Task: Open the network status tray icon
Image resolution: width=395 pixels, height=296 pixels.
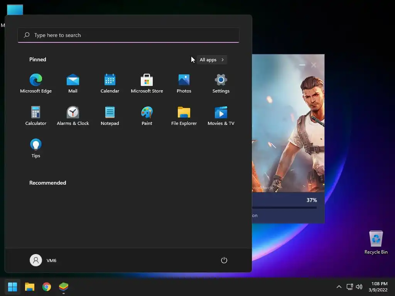Action: [x=349, y=287]
